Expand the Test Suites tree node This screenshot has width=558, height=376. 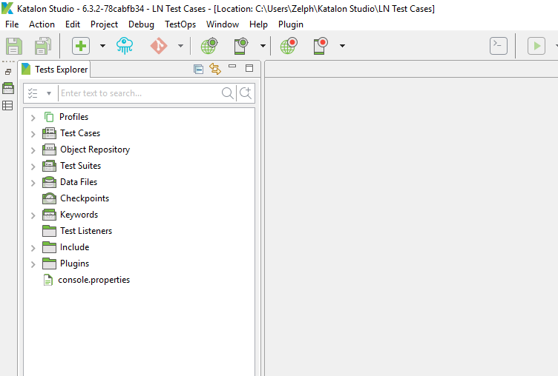click(x=33, y=167)
